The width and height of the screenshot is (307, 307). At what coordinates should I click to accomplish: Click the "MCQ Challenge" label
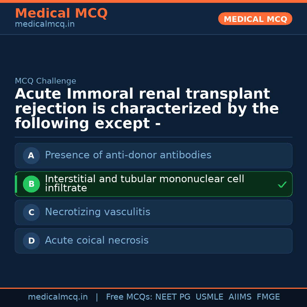click(x=45, y=81)
